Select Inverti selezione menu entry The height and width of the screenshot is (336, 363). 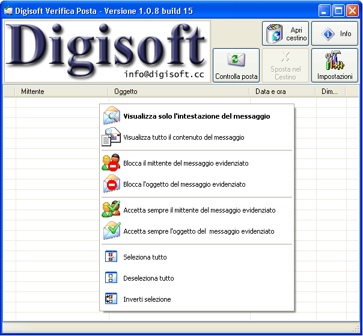tap(147, 299)
